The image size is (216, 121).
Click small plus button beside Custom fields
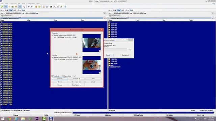[74, 76]
